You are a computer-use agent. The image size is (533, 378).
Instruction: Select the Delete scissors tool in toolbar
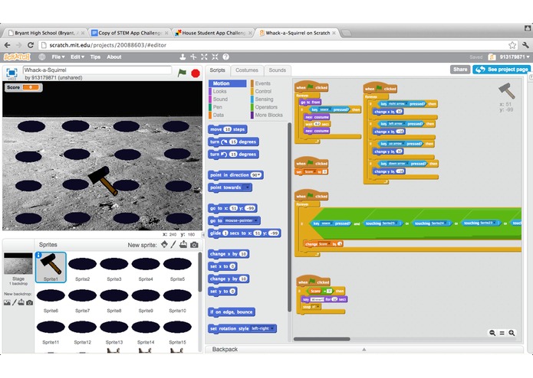[x=193, y=57]
